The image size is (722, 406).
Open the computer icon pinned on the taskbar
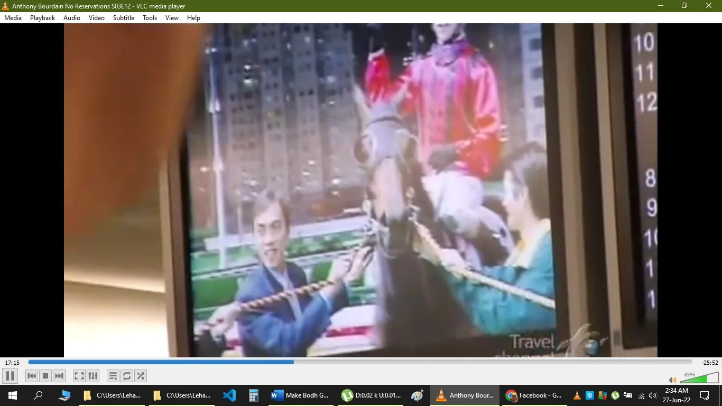[64, 395]
